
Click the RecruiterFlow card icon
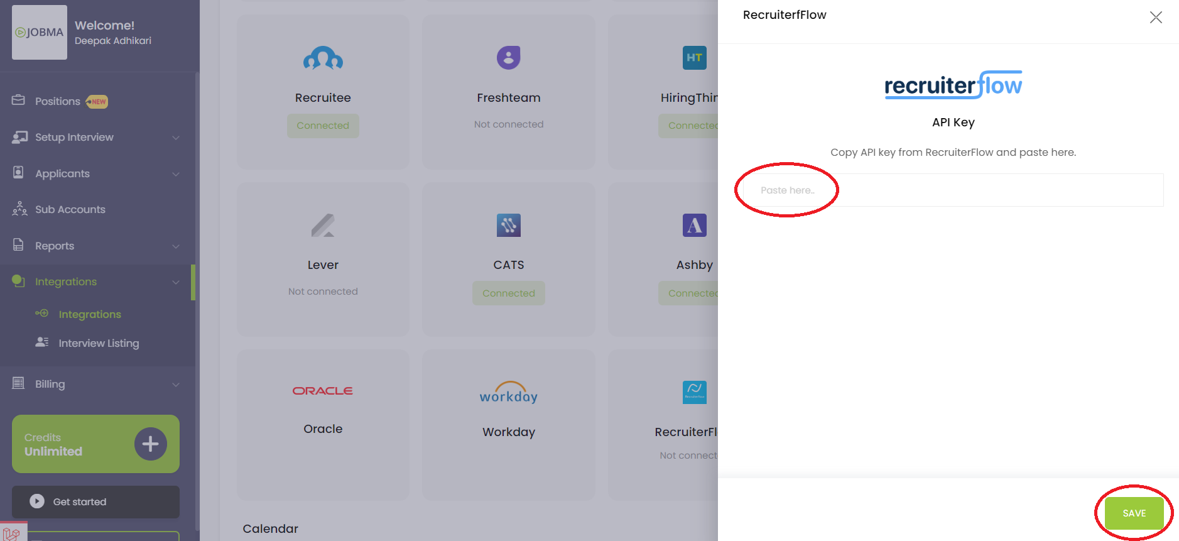695,393
